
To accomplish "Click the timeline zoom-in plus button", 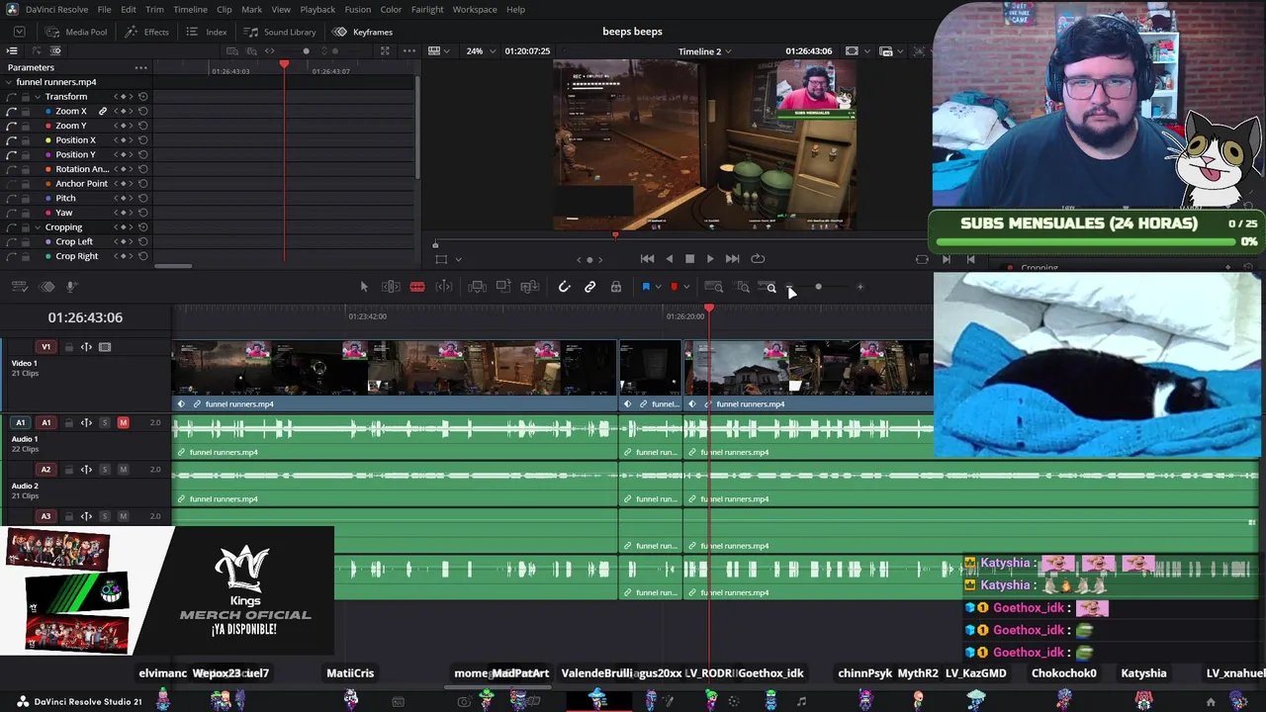I will [x=860, y=287].
